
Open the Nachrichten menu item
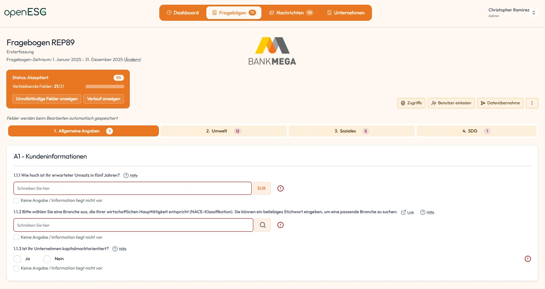click(291, 13)
